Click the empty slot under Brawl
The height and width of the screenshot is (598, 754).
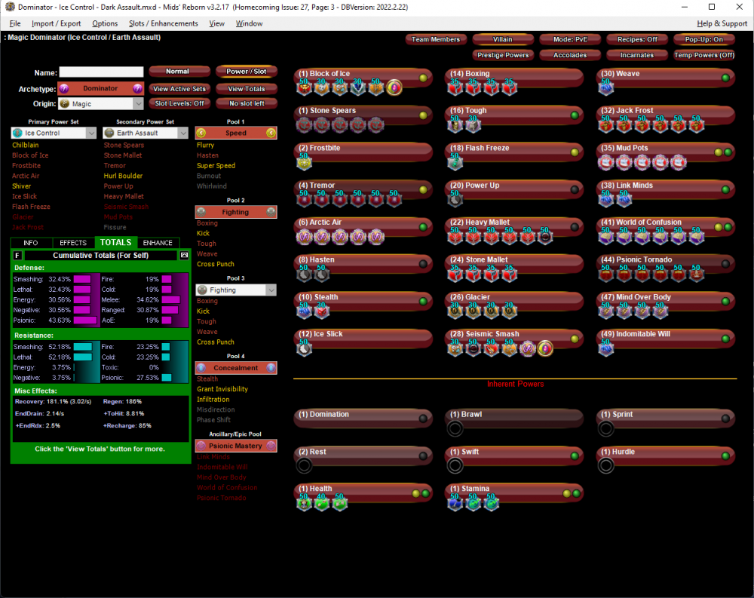(x=455, y=429)
